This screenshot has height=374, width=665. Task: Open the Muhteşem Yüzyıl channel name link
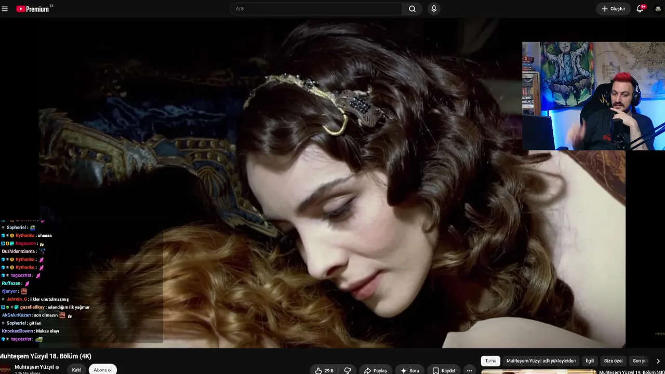point(34,367)
